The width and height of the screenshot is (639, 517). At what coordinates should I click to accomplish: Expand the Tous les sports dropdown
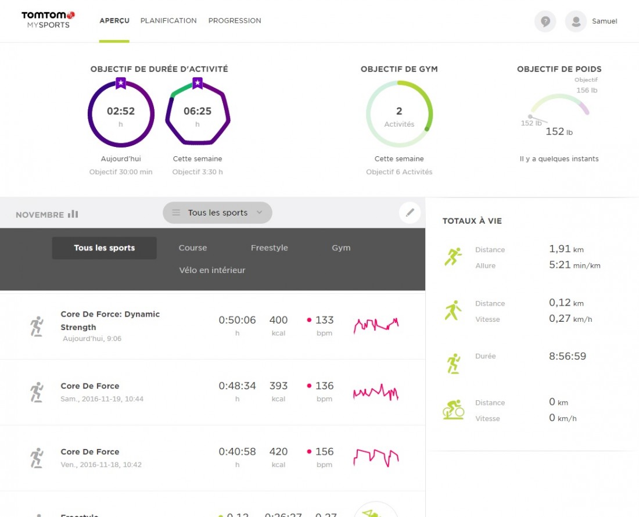217,213
